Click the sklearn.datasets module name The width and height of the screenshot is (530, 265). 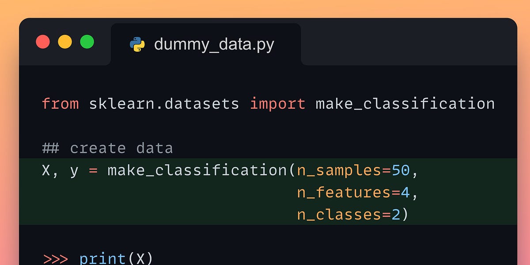coord(165,103)
